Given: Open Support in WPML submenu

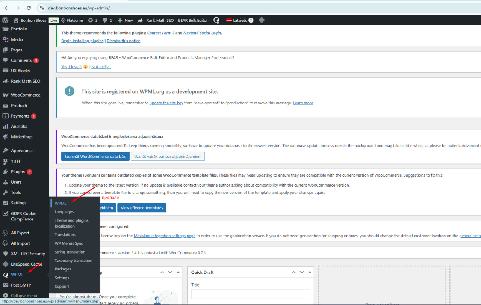Looking at the screenshot, I should (x=62, y=287).
